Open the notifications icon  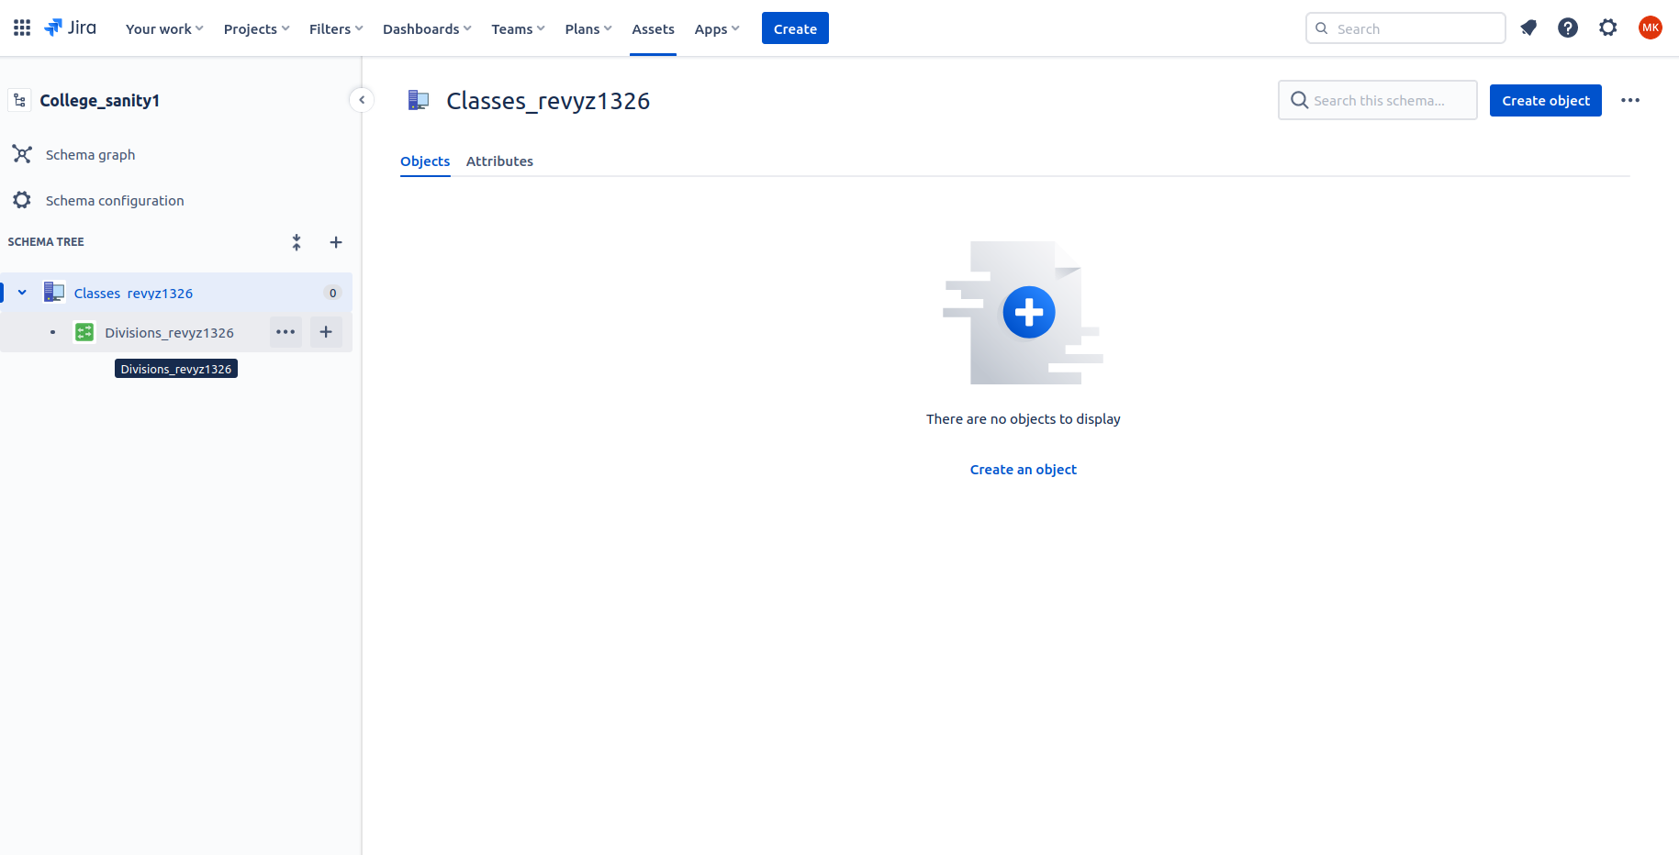click(x=1528, y=28)
